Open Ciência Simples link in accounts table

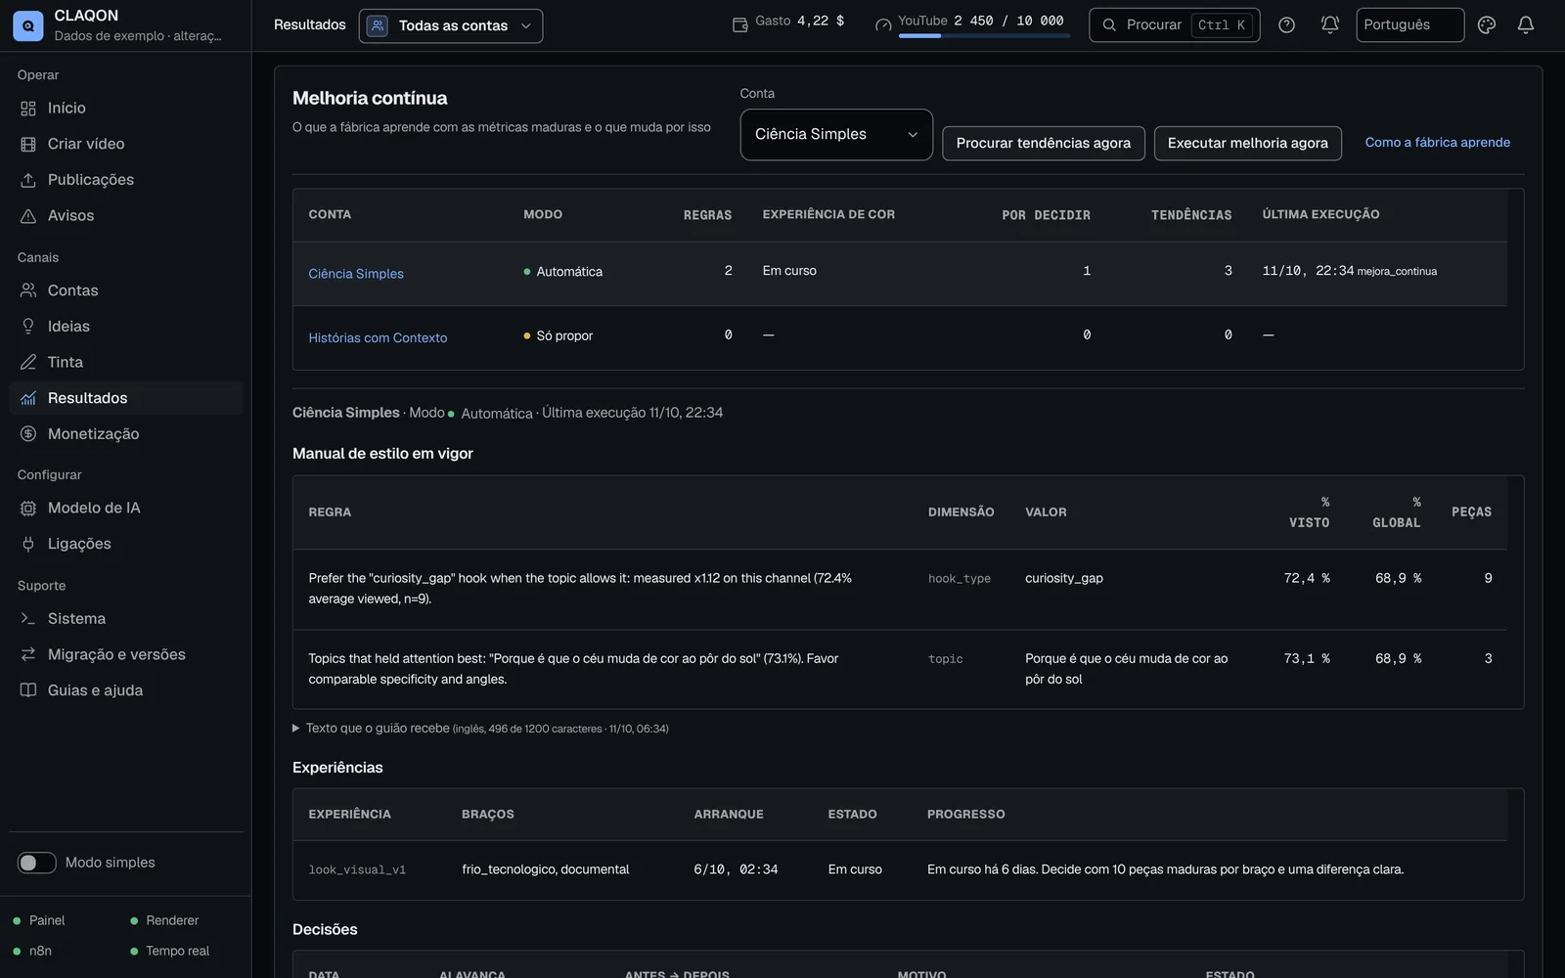click(356, 274)
